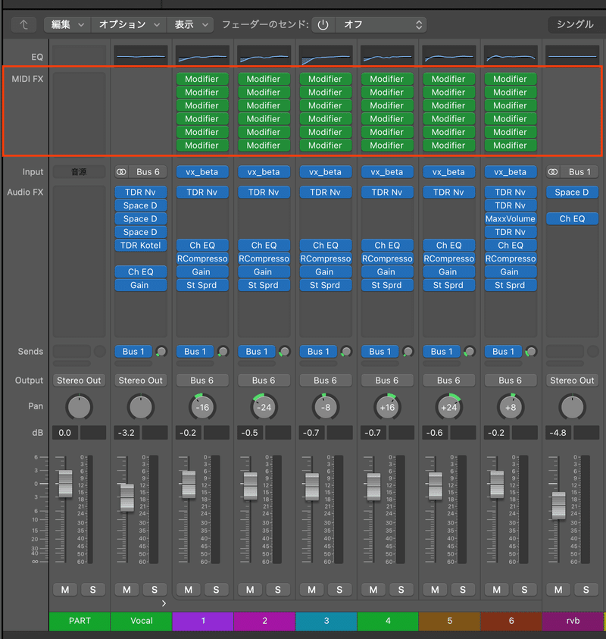
Task: Toggle the fader sends power button
Action: click(x=322, y=23)
